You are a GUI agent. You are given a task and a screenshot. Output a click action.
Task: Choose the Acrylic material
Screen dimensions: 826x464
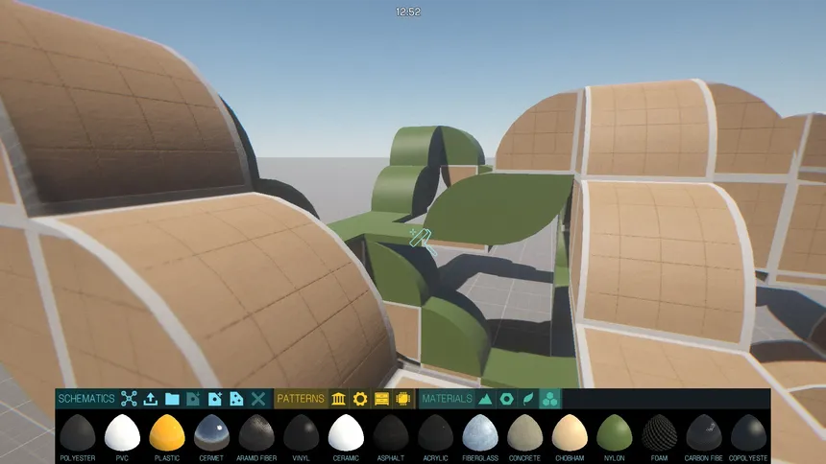[x=436, y=432]
